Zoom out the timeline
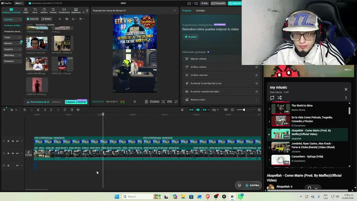 [x=233, y=110]
